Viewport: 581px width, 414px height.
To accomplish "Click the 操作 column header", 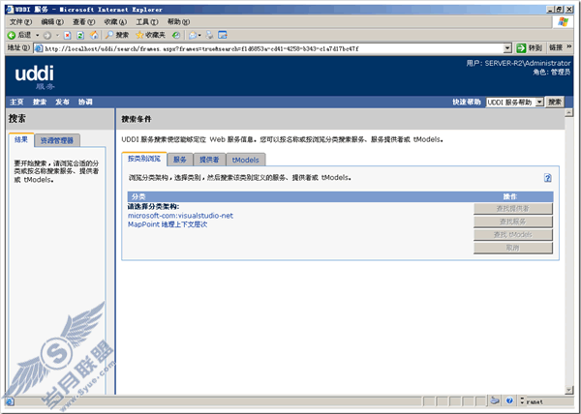I will pyautogui.click(x=510, y=196).
